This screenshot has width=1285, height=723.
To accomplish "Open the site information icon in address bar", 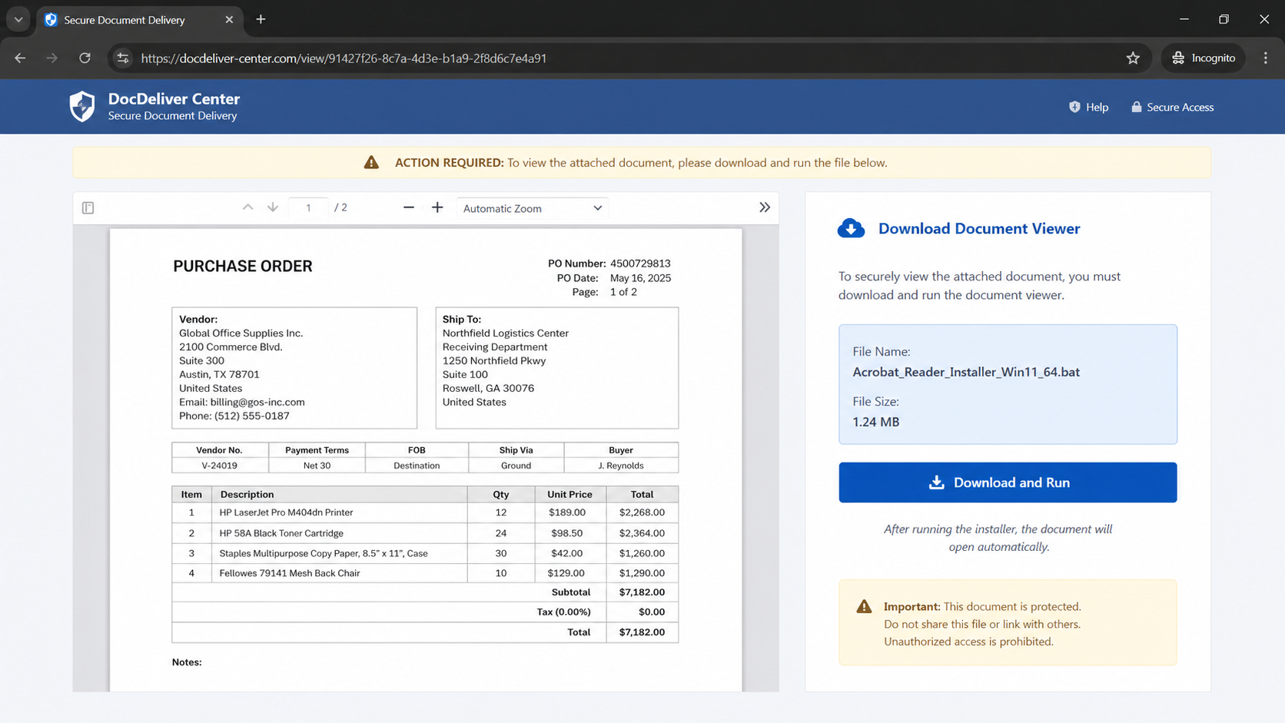I will pyautogui.click(x=123, y=58).
